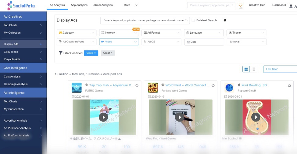Switch to list view layout
Image resolution: width=297 pixels, height=154 pixels.
click(x=253, y=69)
